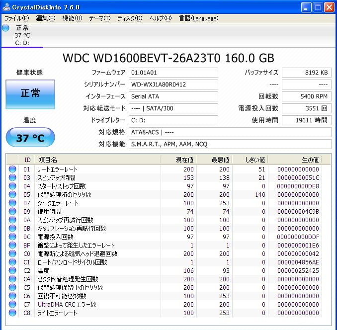
Task: Click status orb for C1 ロード/アンロードサイクル回数
Action: 12,262
